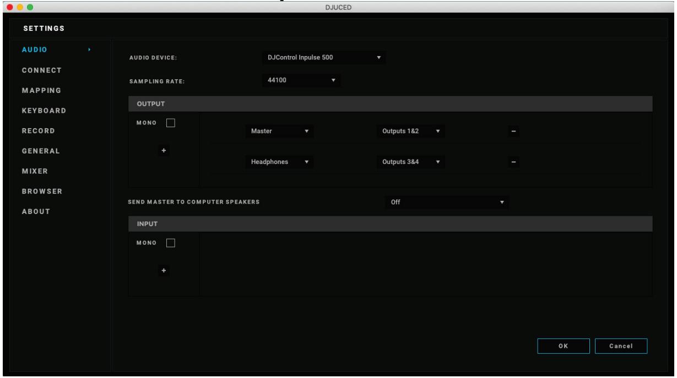Open the Master channel dropdown
Screen dimensions: 677x378
[280, 132]
